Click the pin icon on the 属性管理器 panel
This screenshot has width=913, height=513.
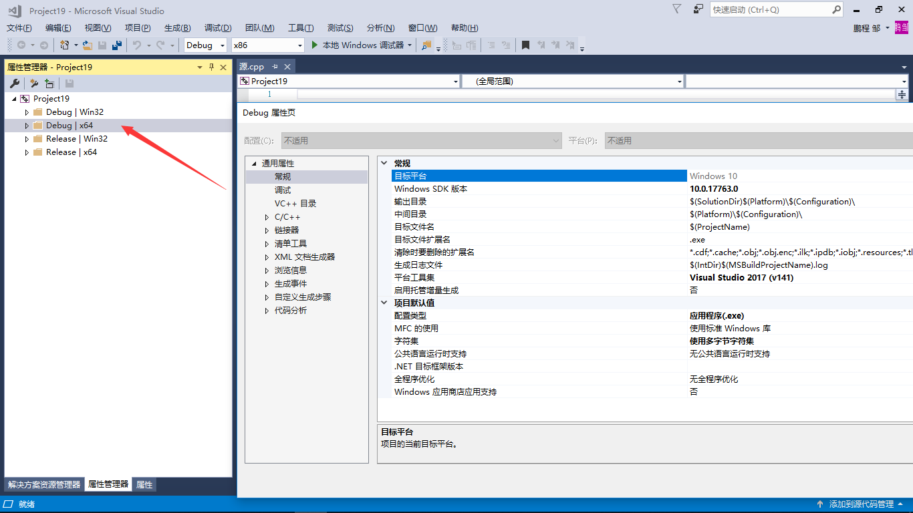pos(210,67)
